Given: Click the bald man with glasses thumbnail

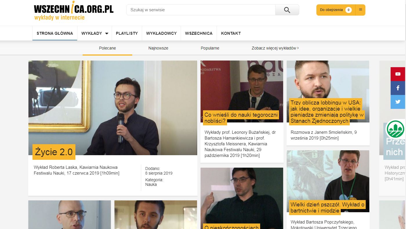Looking at the screenshot, I should pos(70,215).
